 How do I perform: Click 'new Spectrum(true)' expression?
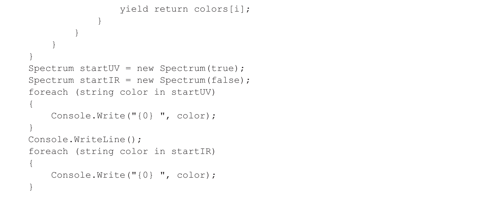(188, 69)
